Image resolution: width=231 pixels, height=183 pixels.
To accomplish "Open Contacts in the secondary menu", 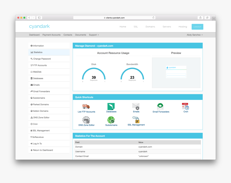I will [x=68, y=35].
